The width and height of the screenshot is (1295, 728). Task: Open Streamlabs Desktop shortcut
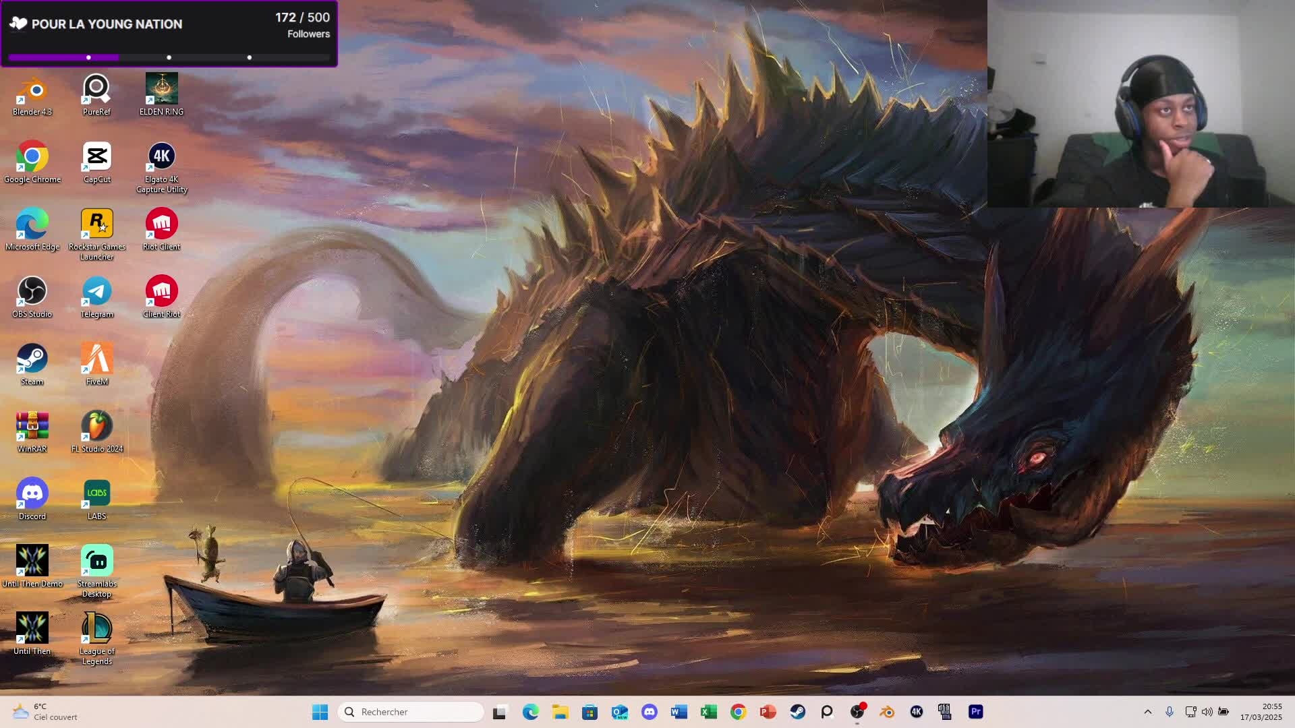(x=96, y=572)
